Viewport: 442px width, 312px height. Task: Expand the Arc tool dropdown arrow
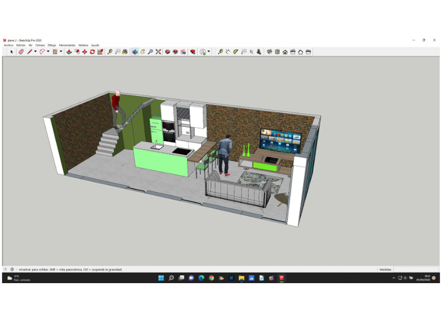(x=48, y=51)
